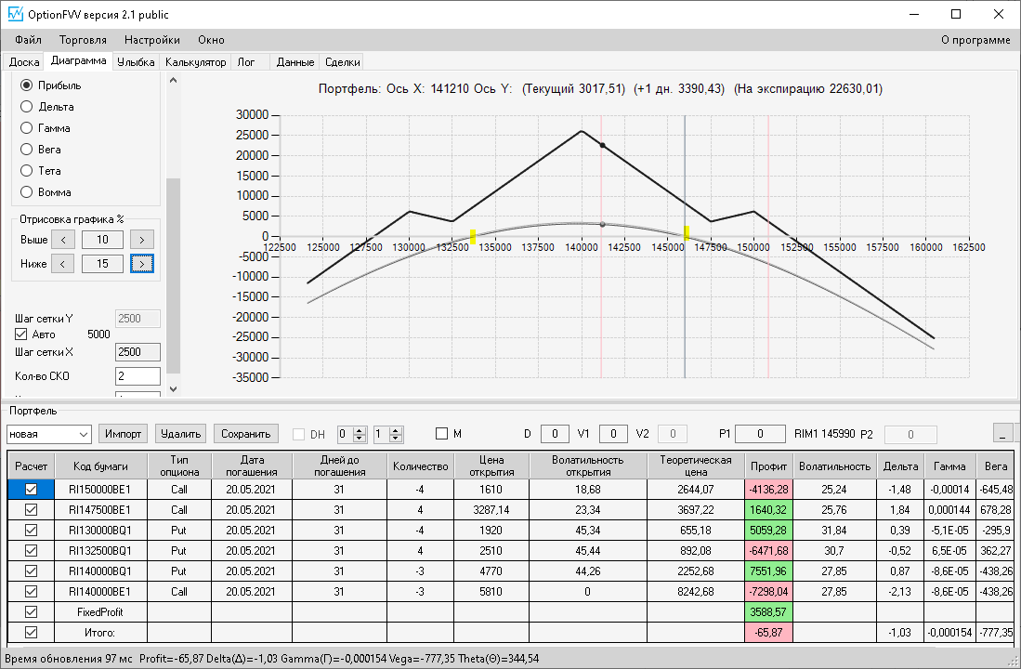The width and height of the screenshot is (1021, 669).
Task: Click the Импорт button
Action: (123, 434)
